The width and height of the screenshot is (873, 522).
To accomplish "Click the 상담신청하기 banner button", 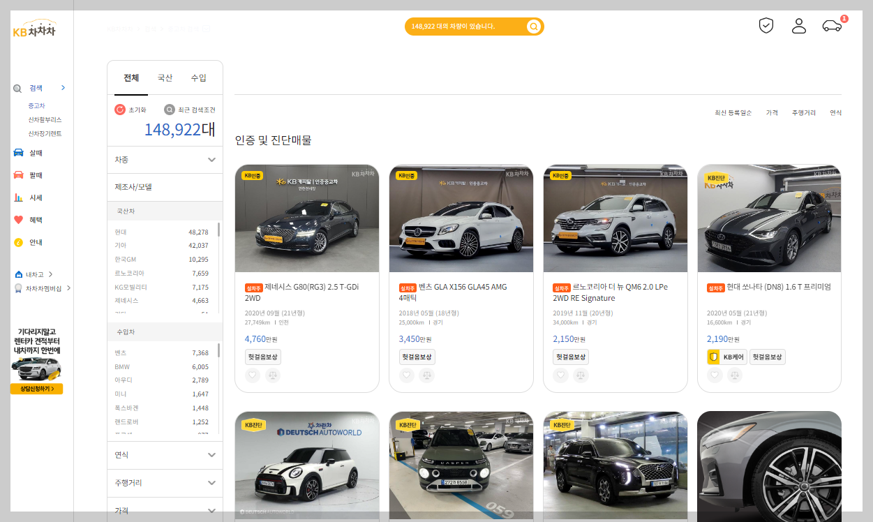I will 36,389.
